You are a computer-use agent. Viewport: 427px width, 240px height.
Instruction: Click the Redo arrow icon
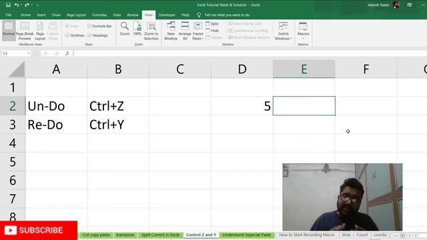[x=27, y=5]
